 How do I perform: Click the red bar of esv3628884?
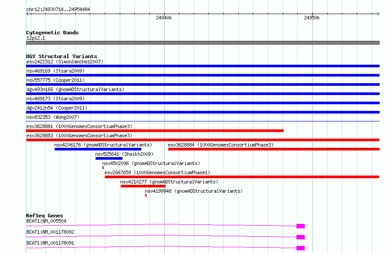click(x=274, y=149)
